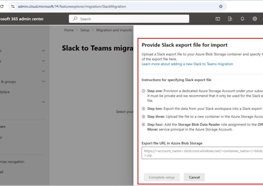This screenshot has height=186, width=263.
Task: Expand the sidebar chevron below marketplace item
Action: [44, 102]
